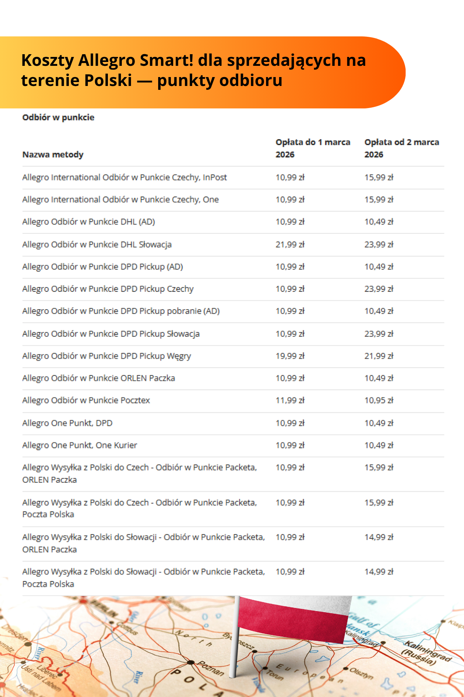Click the "Nazwa metody" column header

tap(53, 155)
